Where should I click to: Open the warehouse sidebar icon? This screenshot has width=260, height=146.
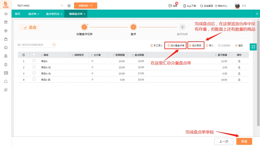coord(6,48)
